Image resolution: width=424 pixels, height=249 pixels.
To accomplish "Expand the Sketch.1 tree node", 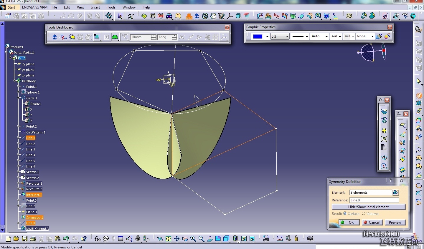I will [19, 172].
